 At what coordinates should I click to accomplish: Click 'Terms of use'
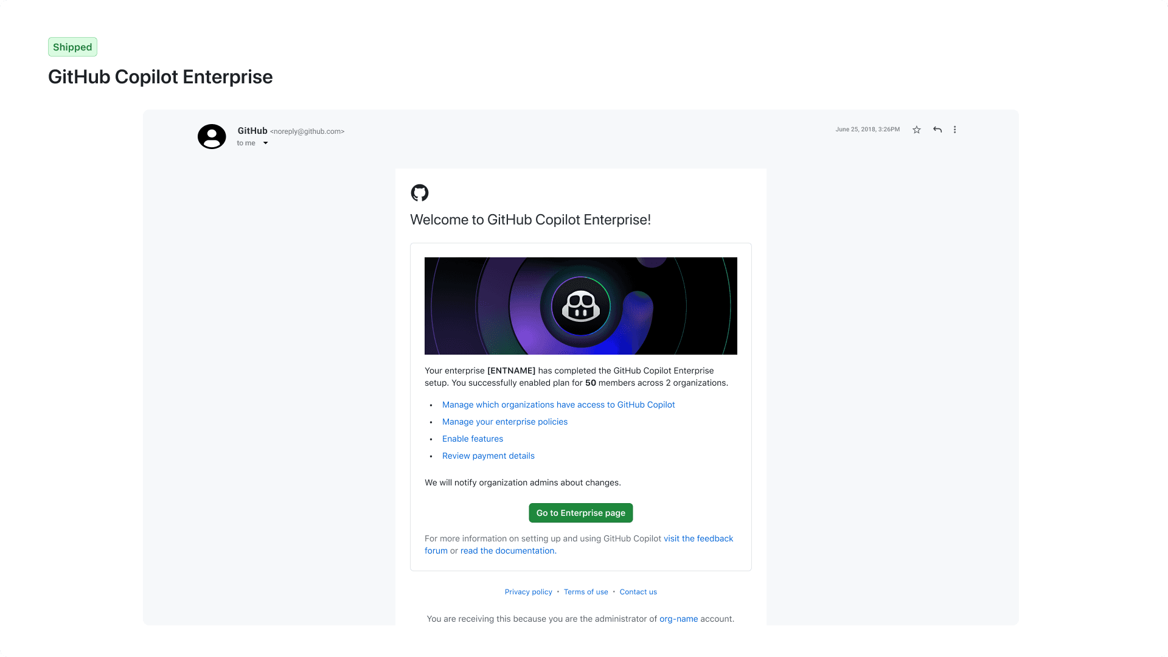click(x=585, y=591)
